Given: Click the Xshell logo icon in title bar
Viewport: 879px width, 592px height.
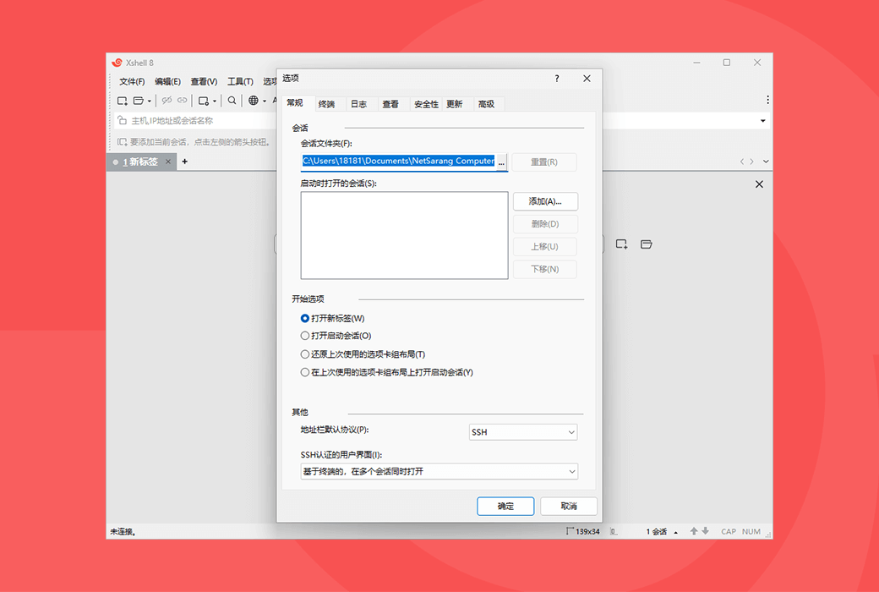Looking at the screenshot, I should click(x=117, y=63).
